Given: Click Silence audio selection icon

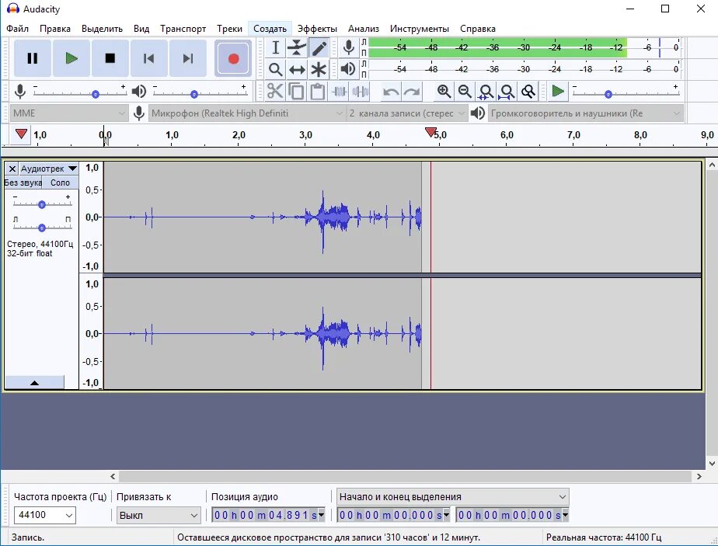Looking at the screenshot, I should coord(361,91).
